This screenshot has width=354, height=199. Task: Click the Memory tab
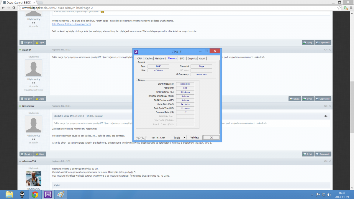pos(172,58)
